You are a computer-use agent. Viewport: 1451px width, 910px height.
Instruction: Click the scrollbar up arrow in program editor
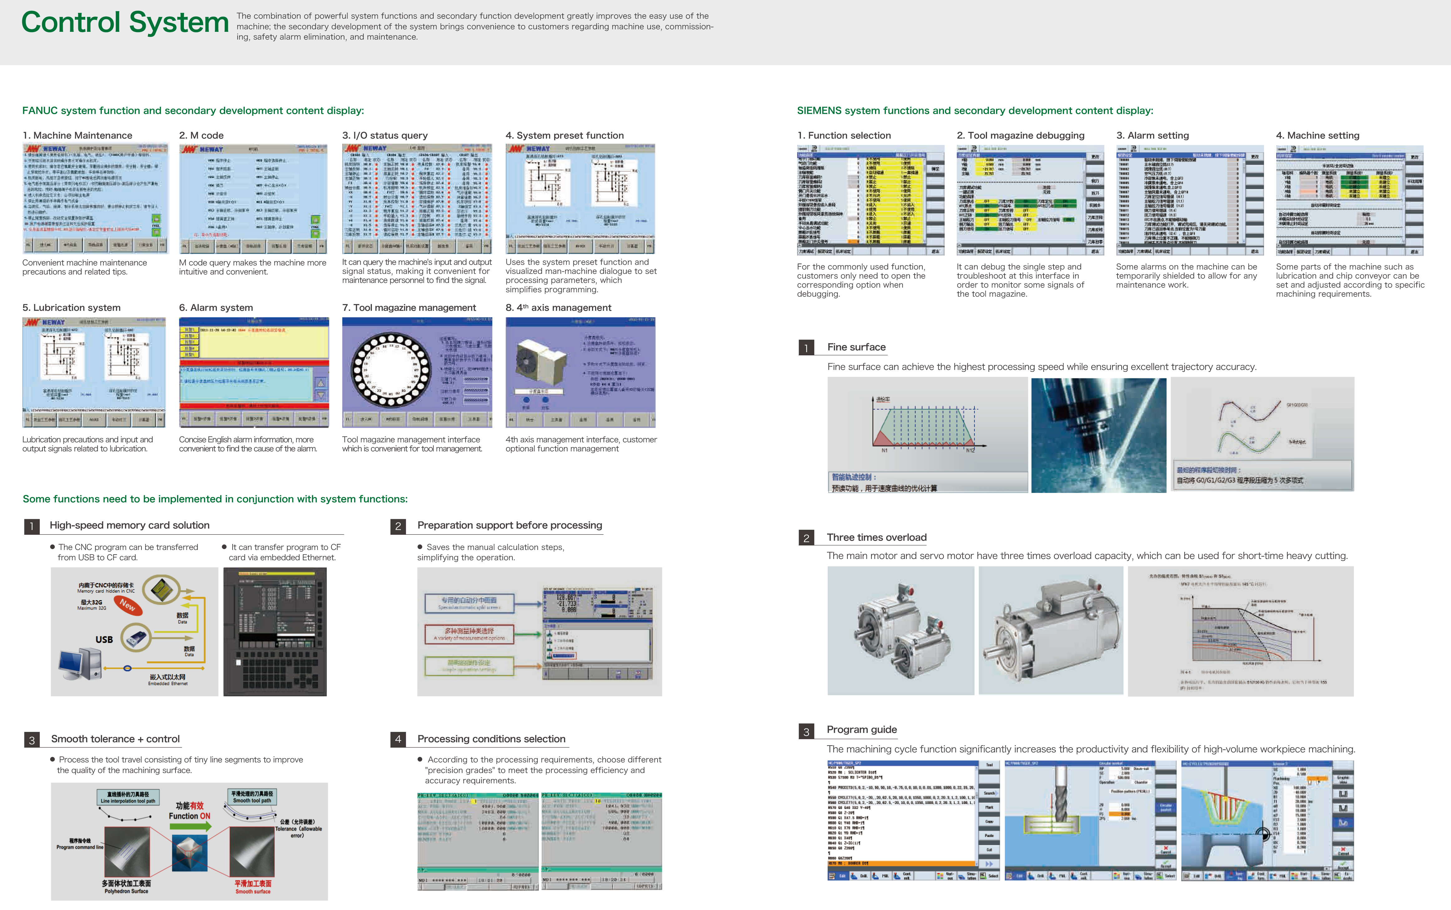[977, 769]
